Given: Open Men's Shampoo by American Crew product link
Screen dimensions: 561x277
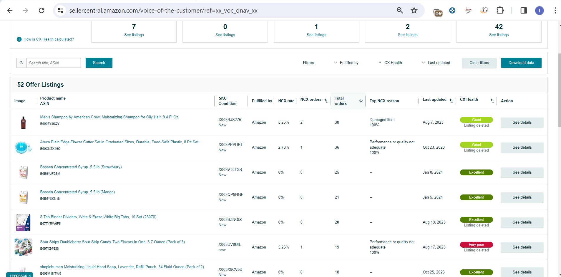Looking at the screenshot, I should [x=109, y=117].
